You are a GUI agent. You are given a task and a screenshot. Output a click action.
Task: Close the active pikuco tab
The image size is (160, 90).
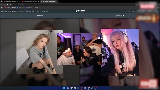click(57, 2)
